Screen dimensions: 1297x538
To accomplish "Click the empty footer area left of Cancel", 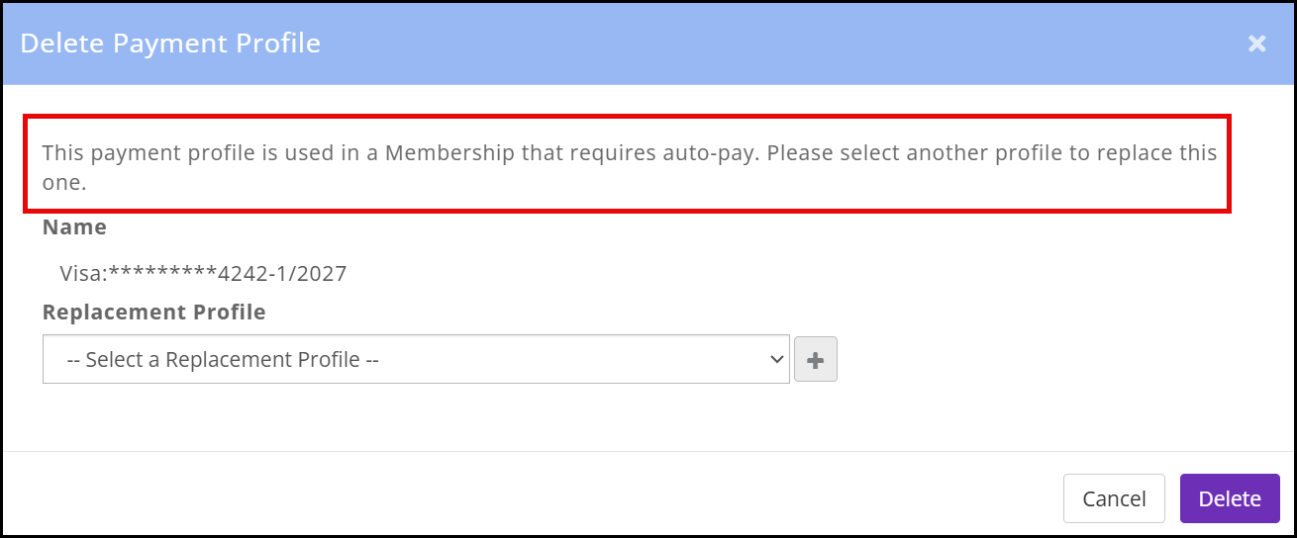I will 495,498.
